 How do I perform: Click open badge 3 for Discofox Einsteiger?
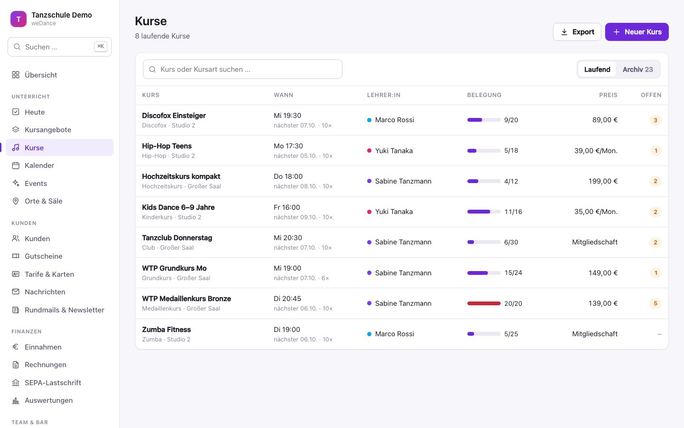[x=655, y=120]
